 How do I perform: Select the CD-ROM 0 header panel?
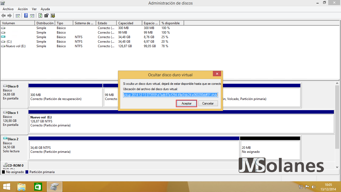pos(14,165)
